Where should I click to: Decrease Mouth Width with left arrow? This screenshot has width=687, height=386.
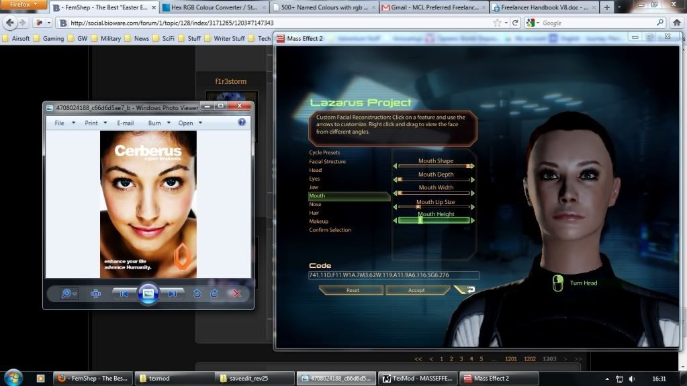(395, 193)
